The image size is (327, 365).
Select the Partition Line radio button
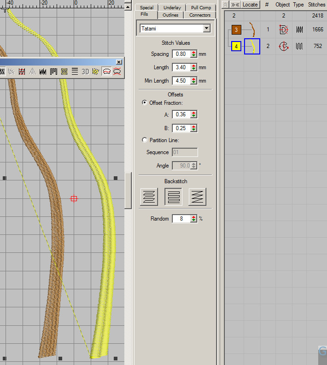tap(145, 140)
